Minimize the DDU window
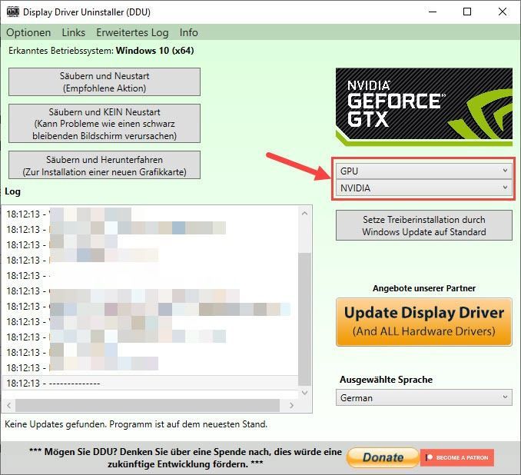 tap(433, 12)
